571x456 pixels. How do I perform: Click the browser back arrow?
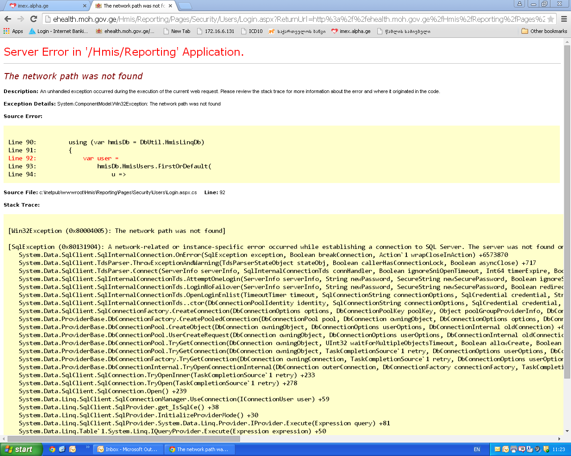coord(8,19)
